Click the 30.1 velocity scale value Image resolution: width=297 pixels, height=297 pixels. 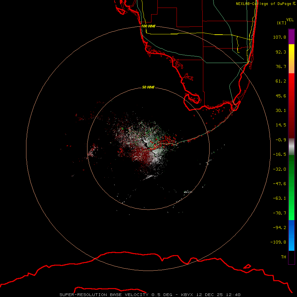(x=281, y=111)
